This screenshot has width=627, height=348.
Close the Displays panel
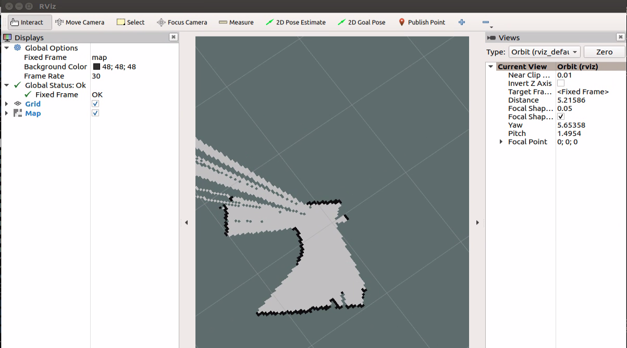pyautogui.click(x=174, y=37)
